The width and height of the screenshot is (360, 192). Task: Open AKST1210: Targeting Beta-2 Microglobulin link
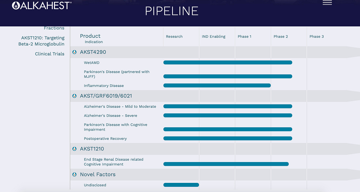[x=42, y=41]
